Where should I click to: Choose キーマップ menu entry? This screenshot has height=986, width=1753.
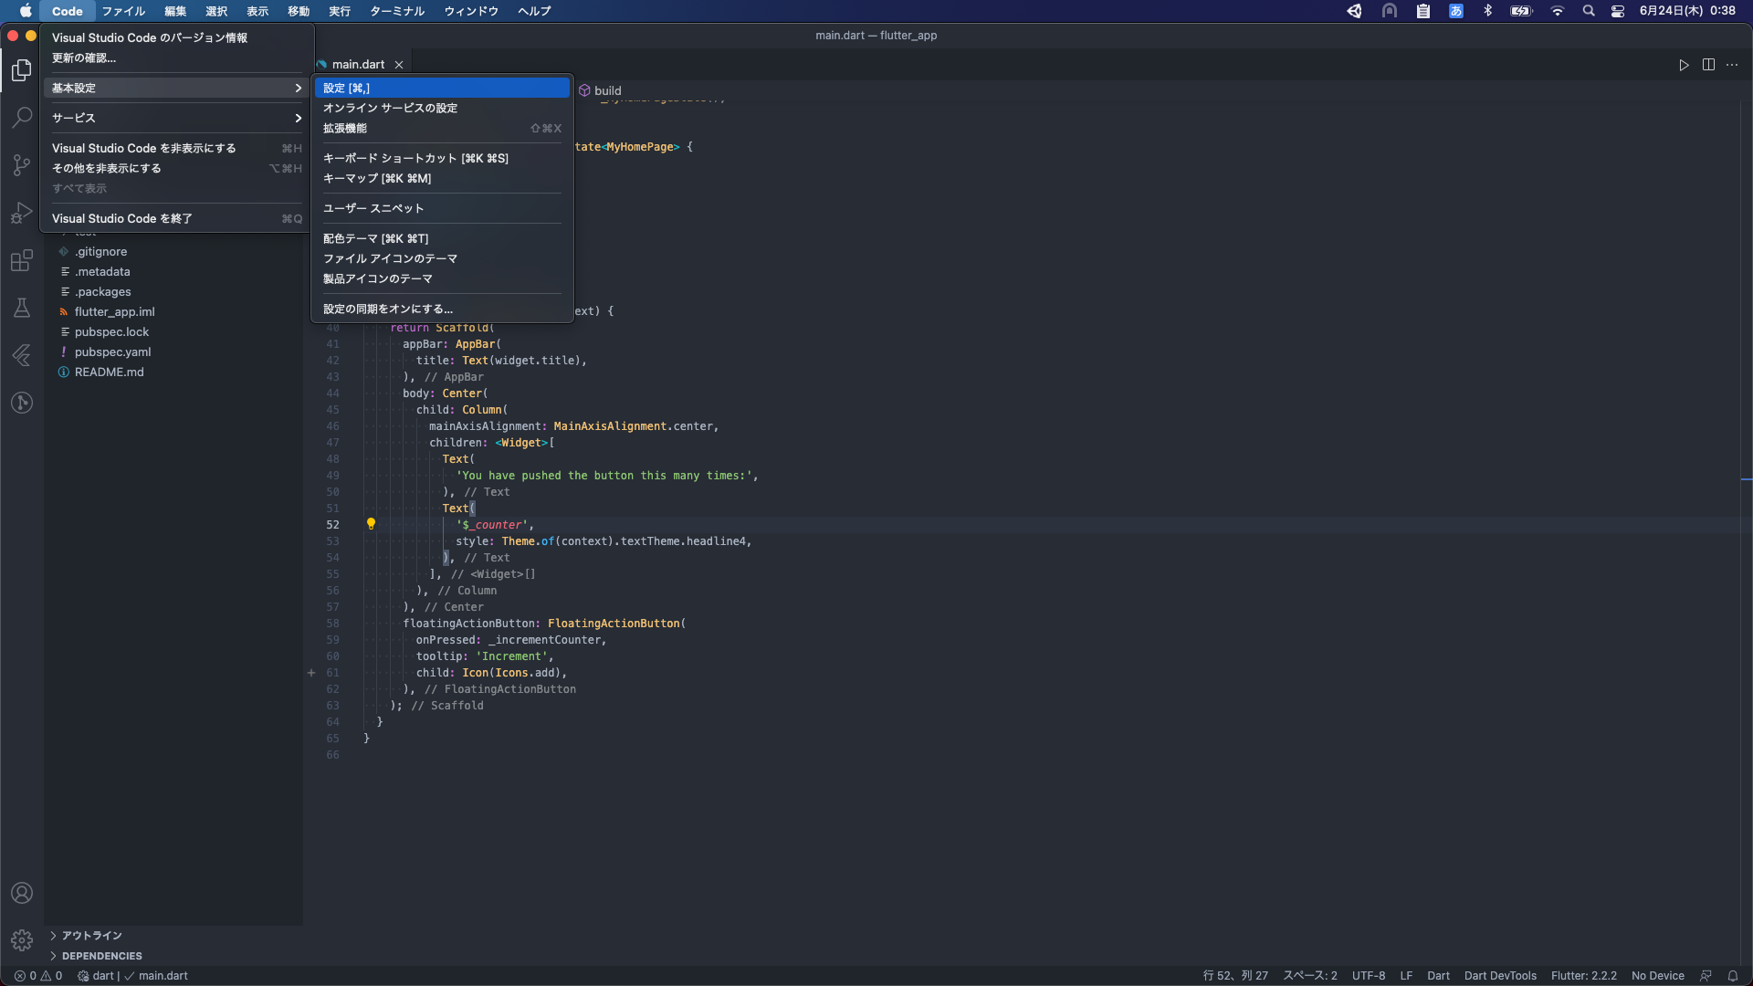coord(442,178)
